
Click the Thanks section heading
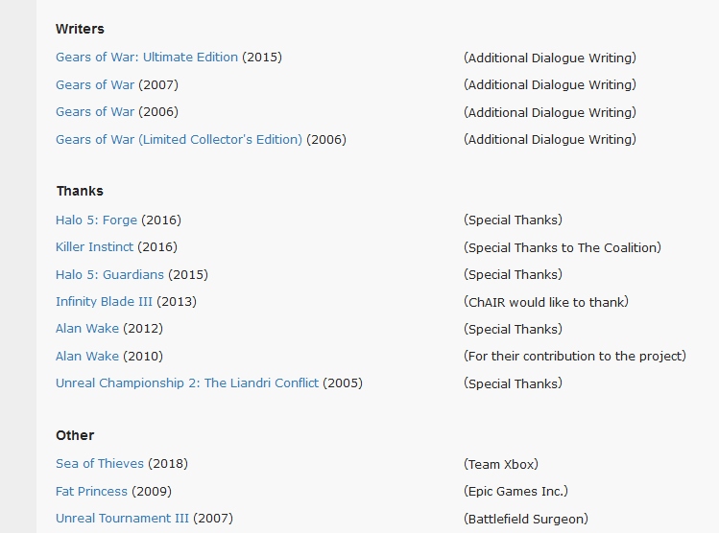click(x=80, y=191)
